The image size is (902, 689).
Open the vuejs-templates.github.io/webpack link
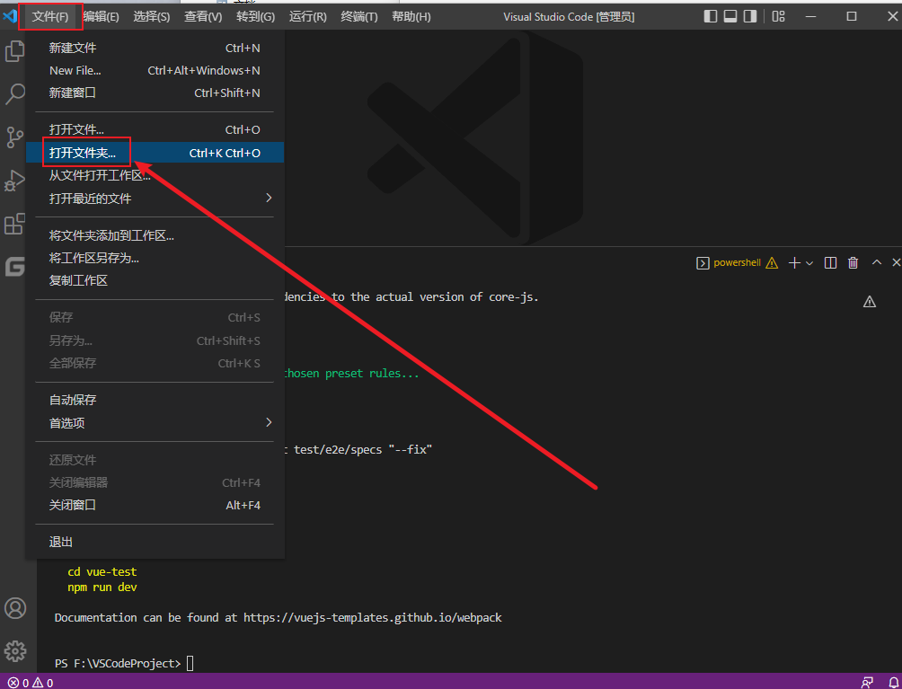[372, 618]
